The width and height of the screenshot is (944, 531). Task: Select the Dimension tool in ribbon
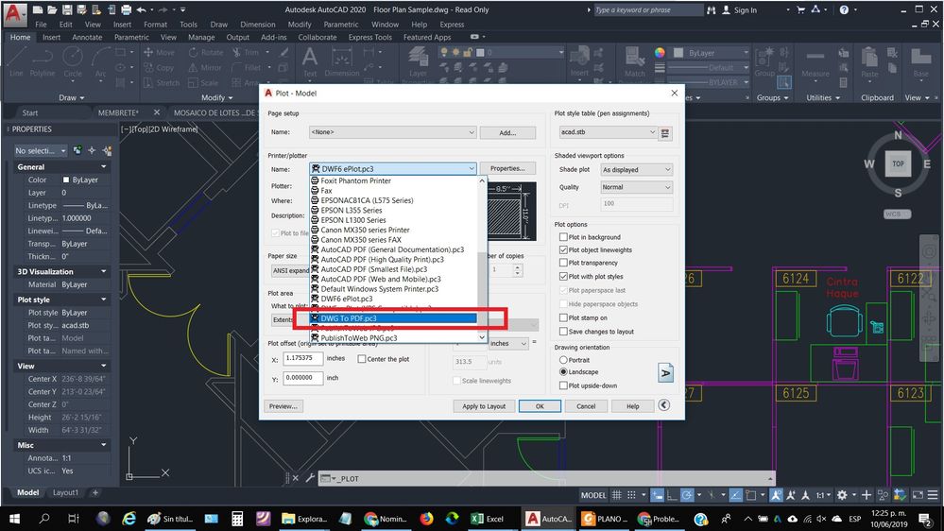click(341, 62)
